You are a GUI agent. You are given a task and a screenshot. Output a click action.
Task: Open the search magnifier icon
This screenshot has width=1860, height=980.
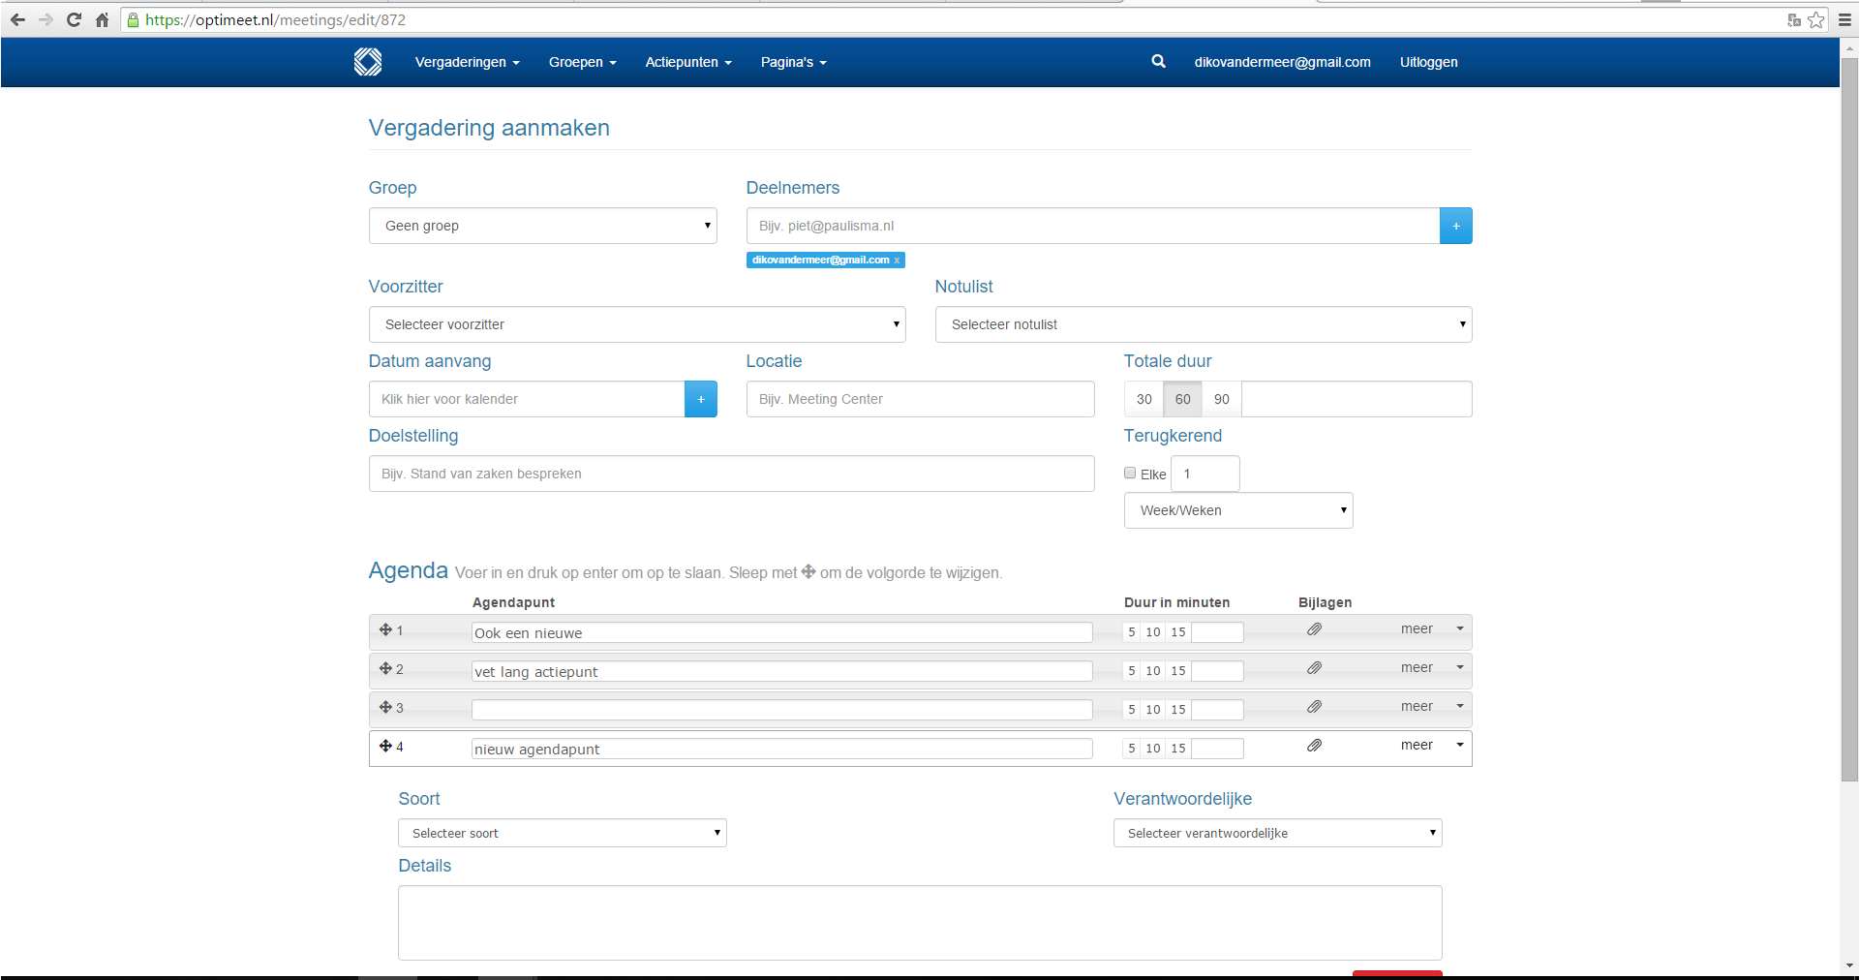click(x=1158, y=62)
